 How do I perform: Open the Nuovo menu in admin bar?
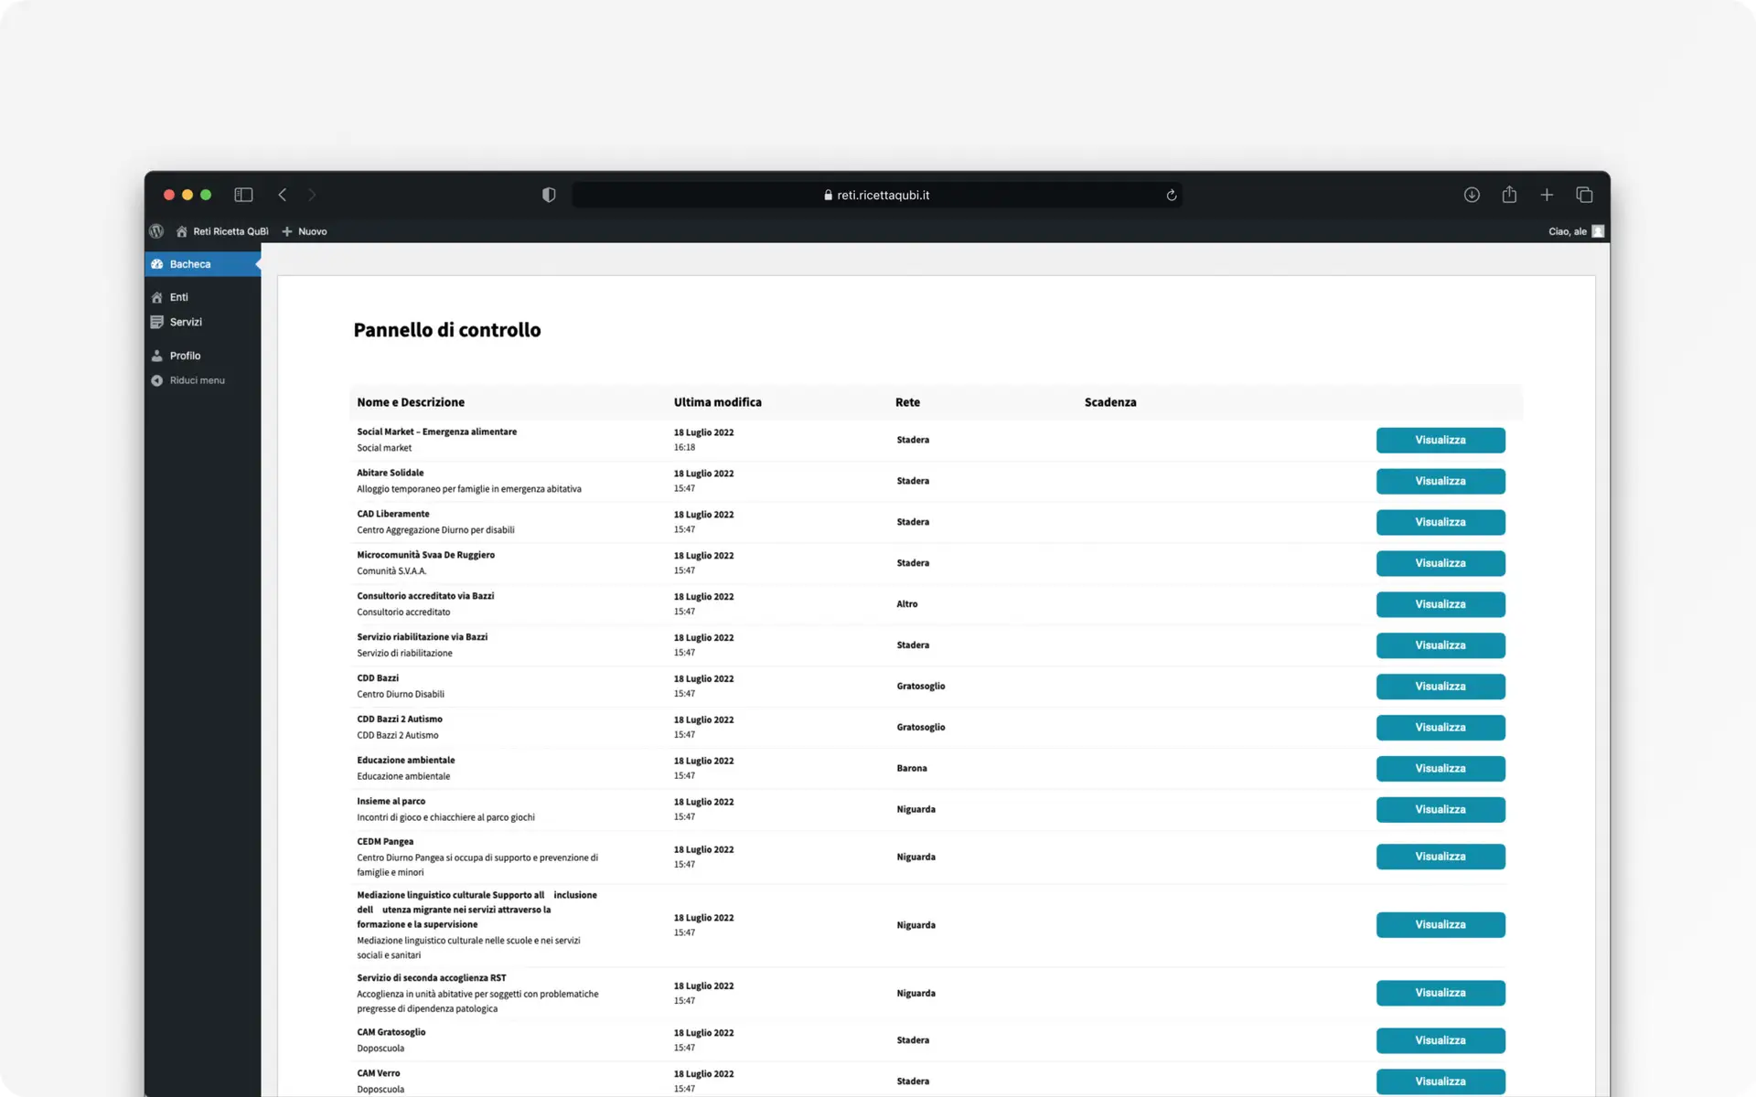pyautogui.click(x=305, y=231)
